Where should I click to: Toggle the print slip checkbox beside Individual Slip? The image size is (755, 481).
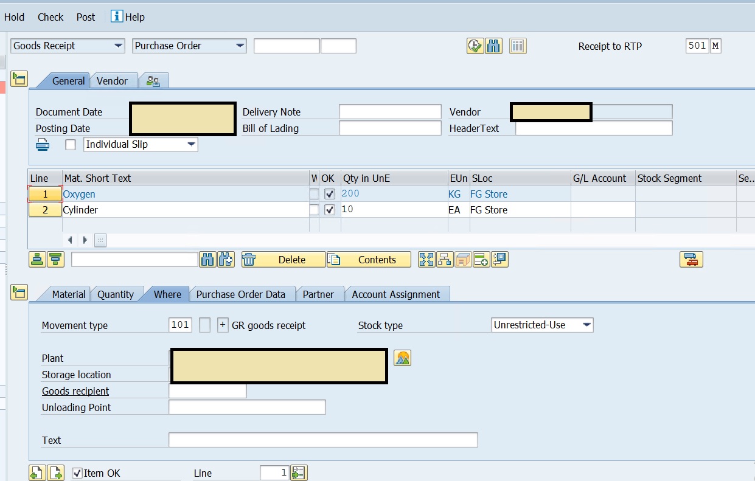tap(71, 145)
